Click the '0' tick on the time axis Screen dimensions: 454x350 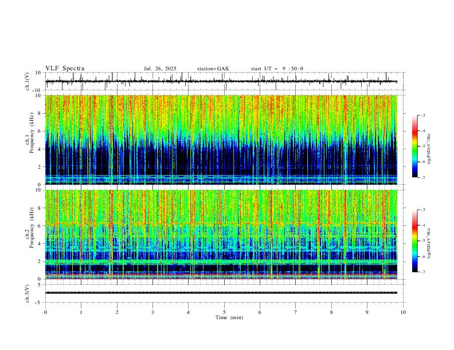[x=45, y=312]
